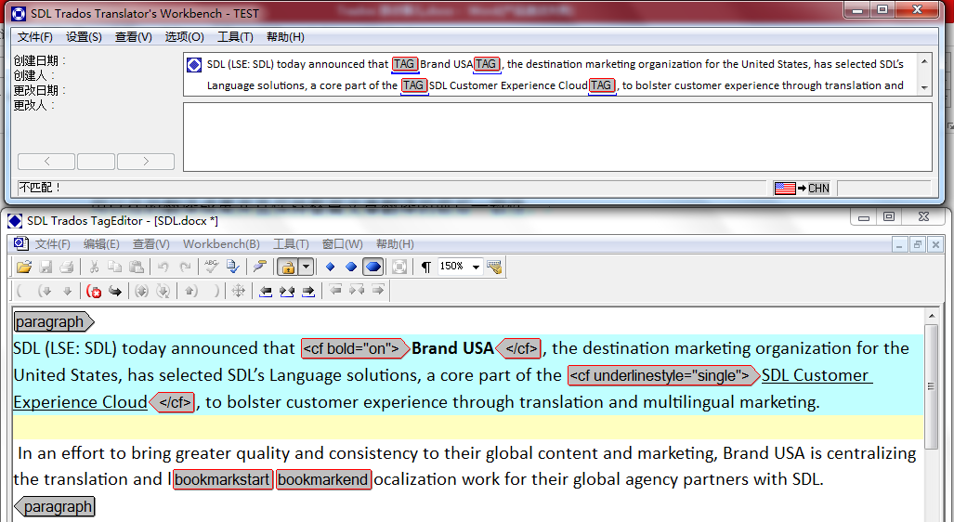Click the TAG placeholder after Customer Experience Cloud
Screen dimensions: 954x522
(x=602, y=85)
